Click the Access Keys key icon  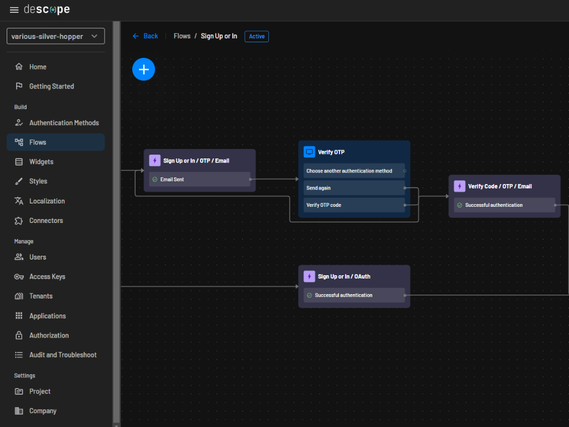point(19,277)
